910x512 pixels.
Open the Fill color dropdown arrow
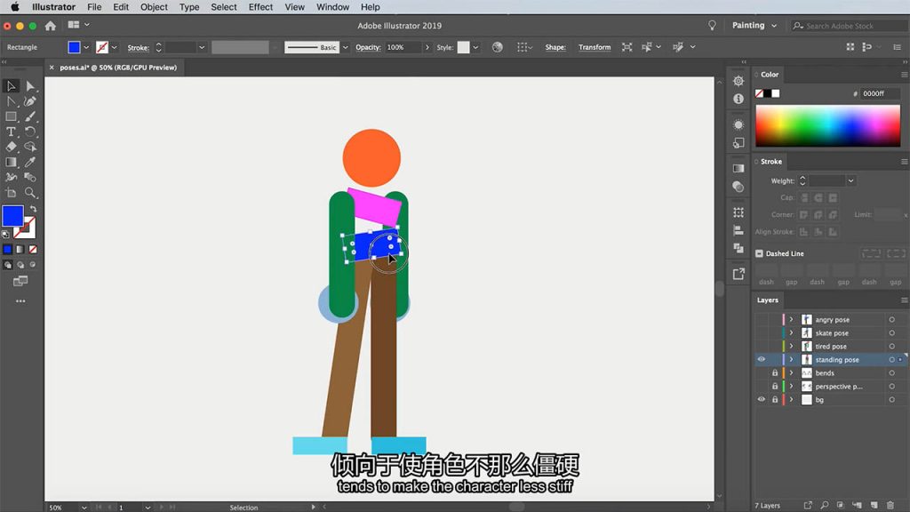pyautogui.click(x=86, y=48)
